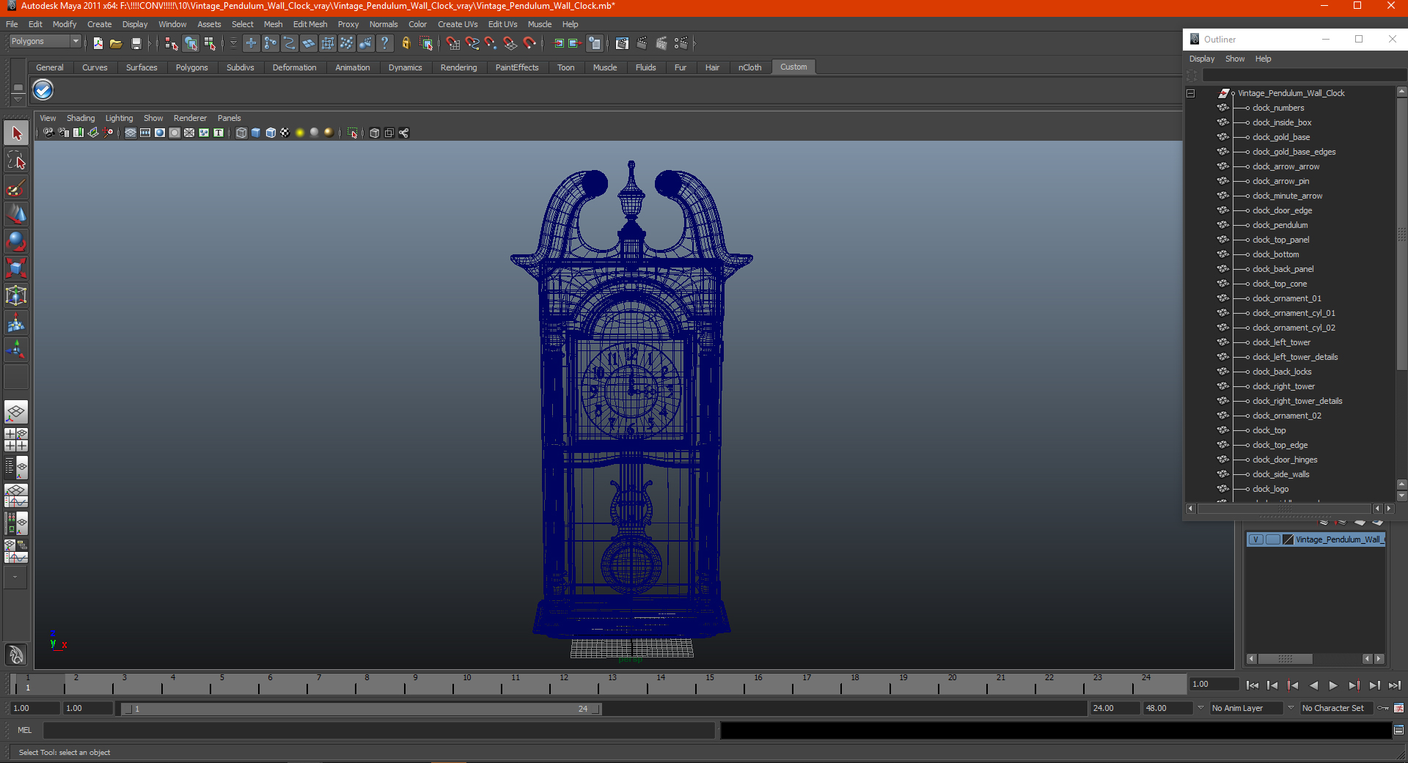Select the Show Manipulator tool
This screenshot has width=1408, height=763.
(16, 350)
